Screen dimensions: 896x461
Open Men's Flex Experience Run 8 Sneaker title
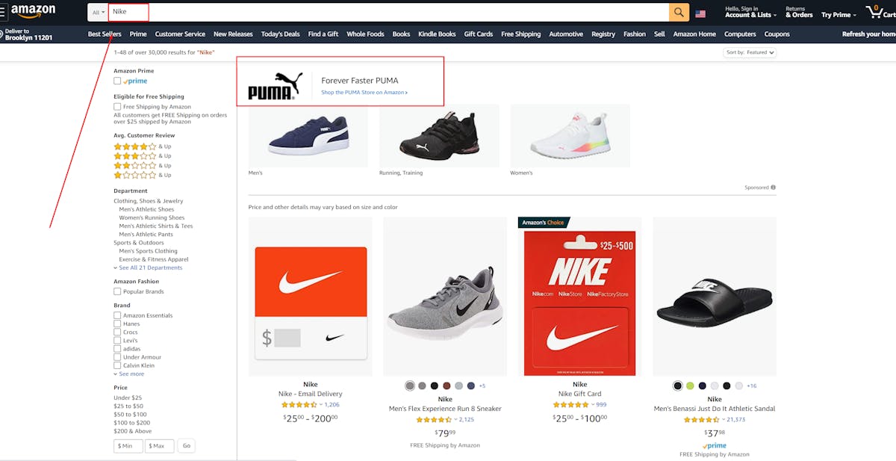click(x=445, y=409)
